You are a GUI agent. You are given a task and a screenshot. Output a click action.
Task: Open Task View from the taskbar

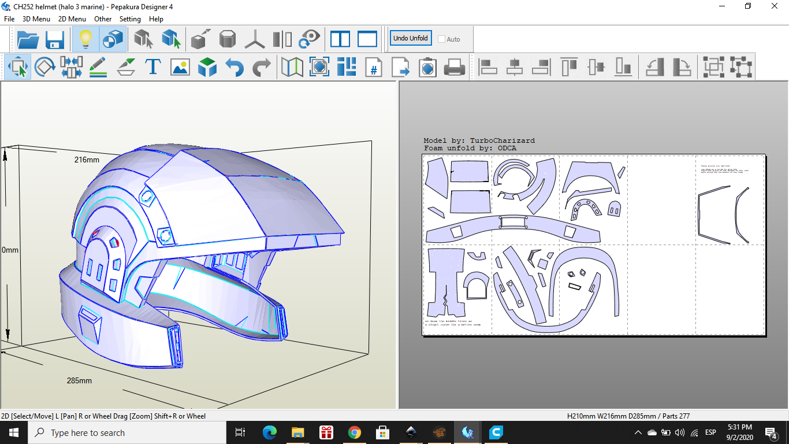(240, 432)
